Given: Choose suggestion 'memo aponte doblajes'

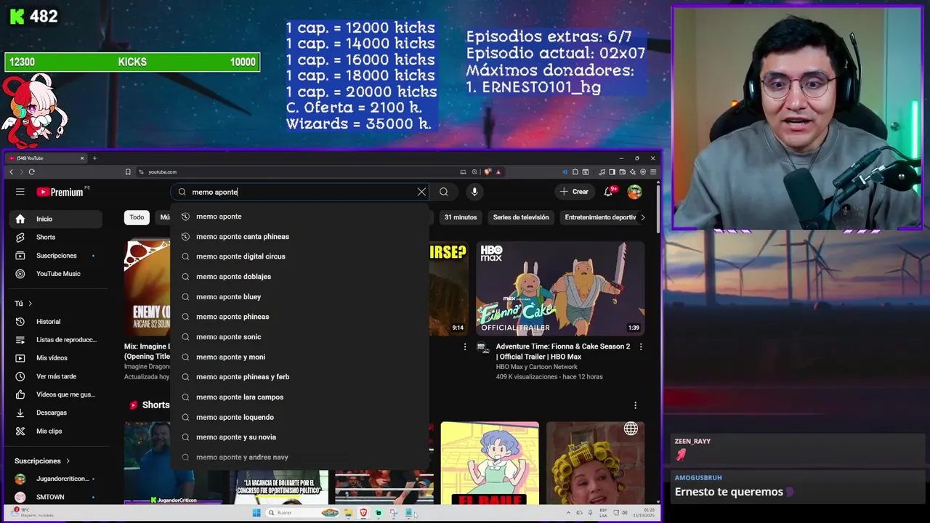Looking at the screenshot, I should point(299,277).
